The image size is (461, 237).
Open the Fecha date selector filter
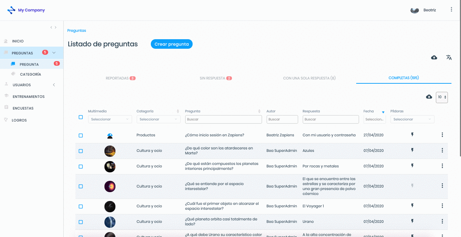pos(375,119)
